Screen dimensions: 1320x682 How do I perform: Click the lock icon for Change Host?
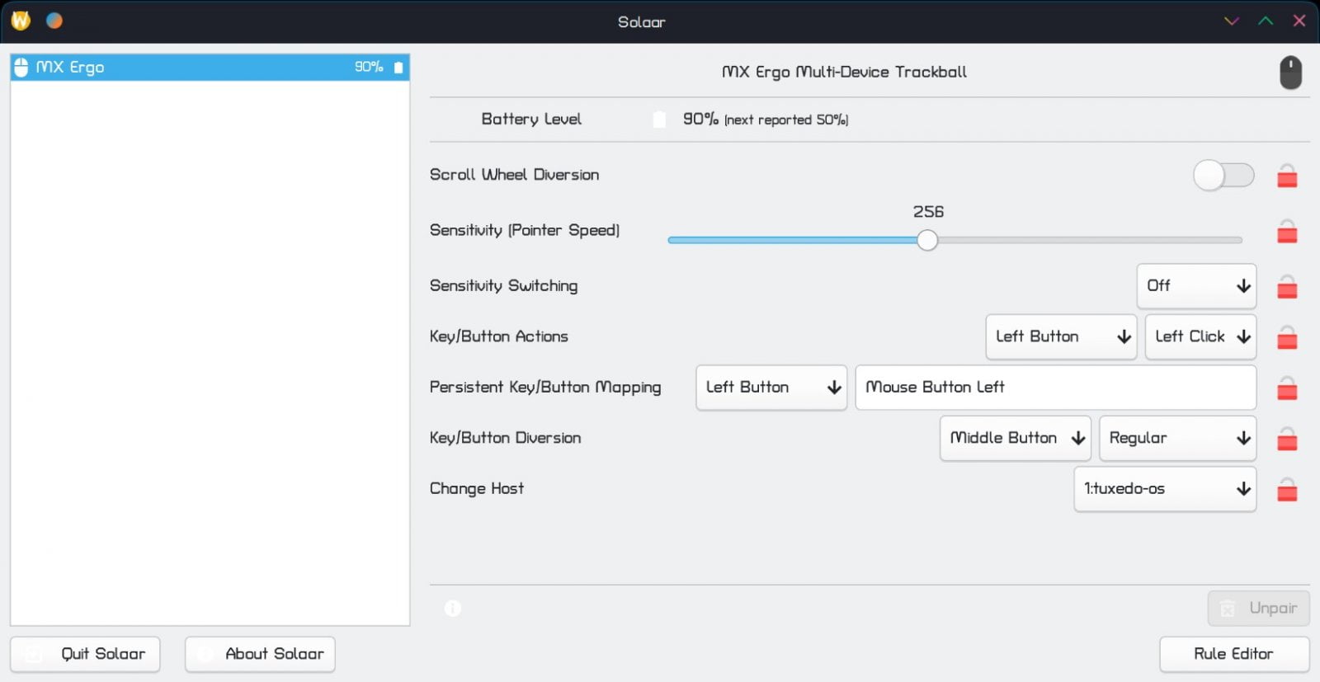(x=1287, y=491)
